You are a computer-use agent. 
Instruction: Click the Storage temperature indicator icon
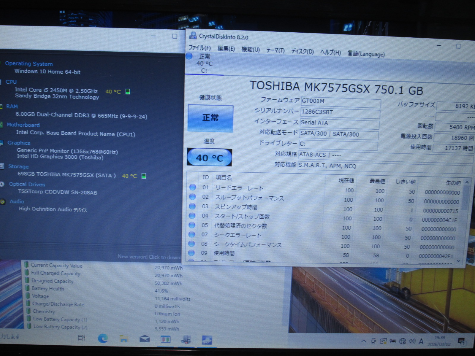click(144, 176)
